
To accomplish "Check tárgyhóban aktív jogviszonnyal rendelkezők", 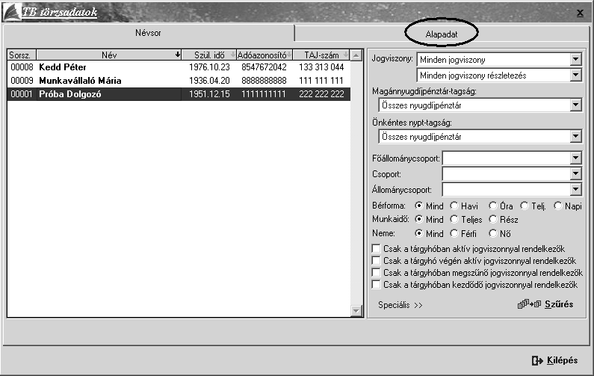I will (376, 249).
